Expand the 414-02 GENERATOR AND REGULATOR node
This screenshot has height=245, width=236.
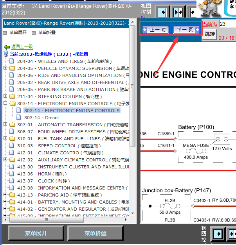[x=5, y=208]
